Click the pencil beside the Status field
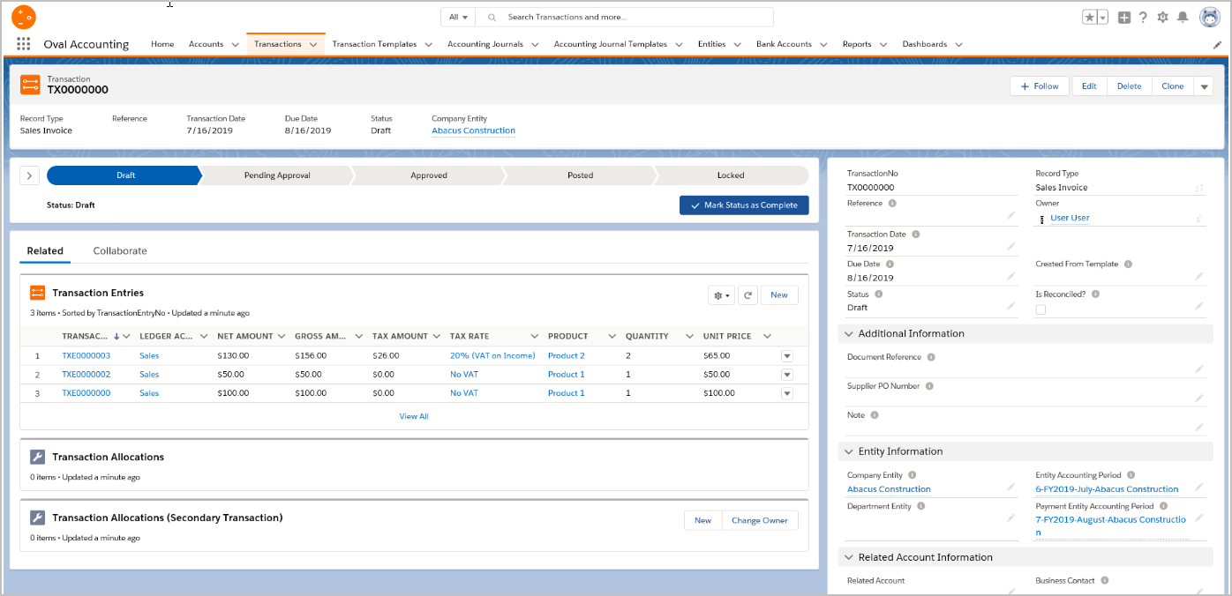This screenshot has height=596, width=1232. (1010, 306)
